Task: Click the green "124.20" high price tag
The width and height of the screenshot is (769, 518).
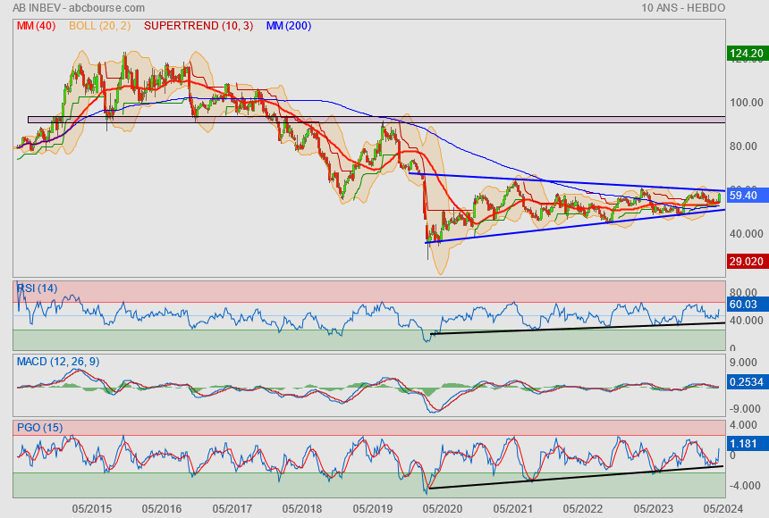Action: 747,54
